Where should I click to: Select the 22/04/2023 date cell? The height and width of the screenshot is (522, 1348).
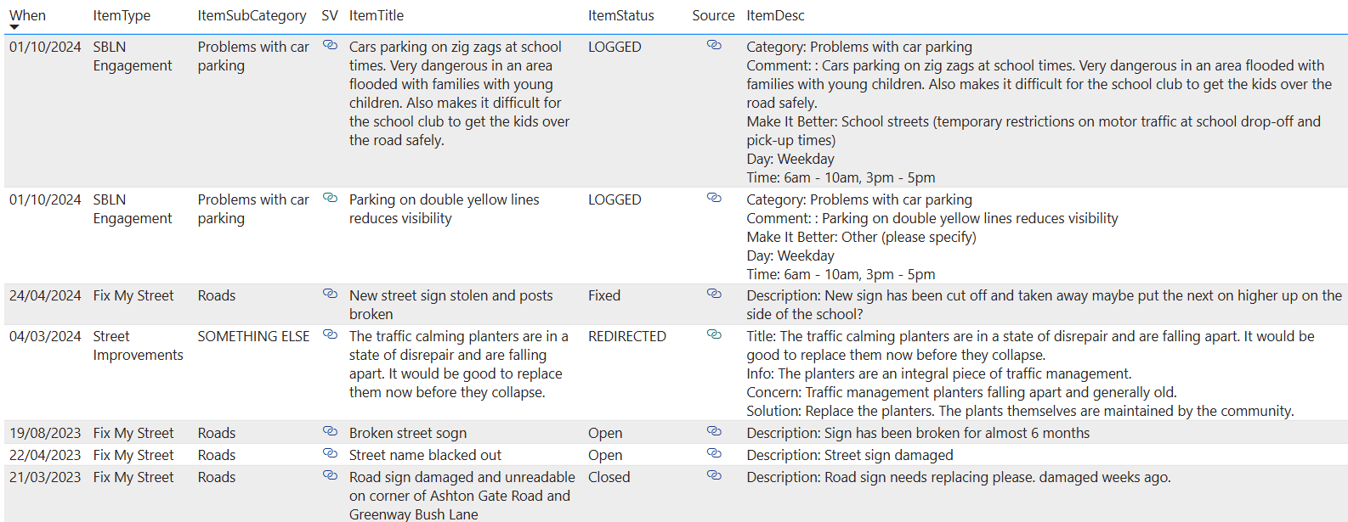pyautogui.click(x=45, y=455)
